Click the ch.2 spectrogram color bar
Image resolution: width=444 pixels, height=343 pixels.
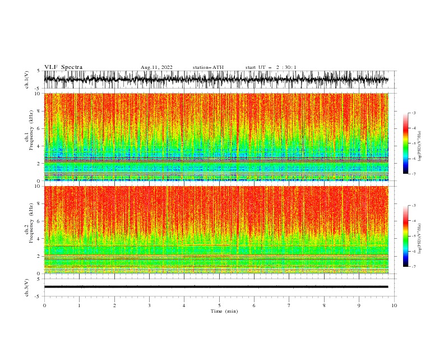(x=405, y=236)
